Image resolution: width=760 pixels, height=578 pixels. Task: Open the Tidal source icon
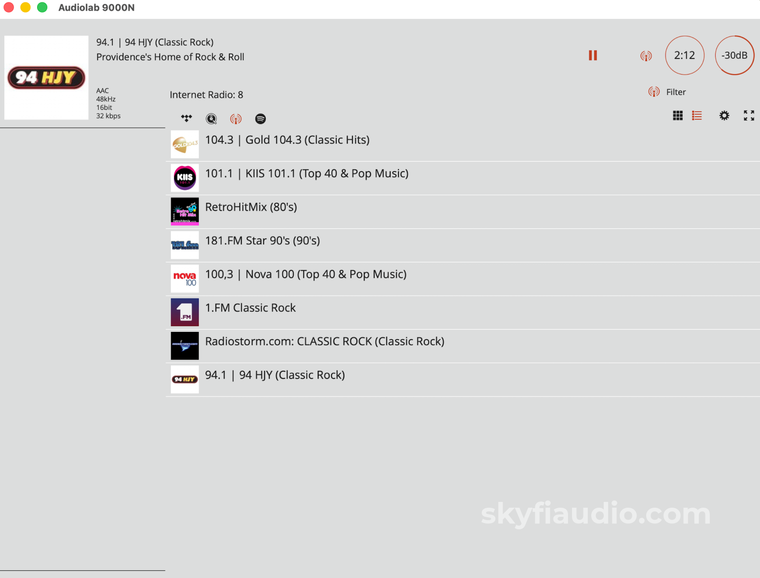(187, 118)
